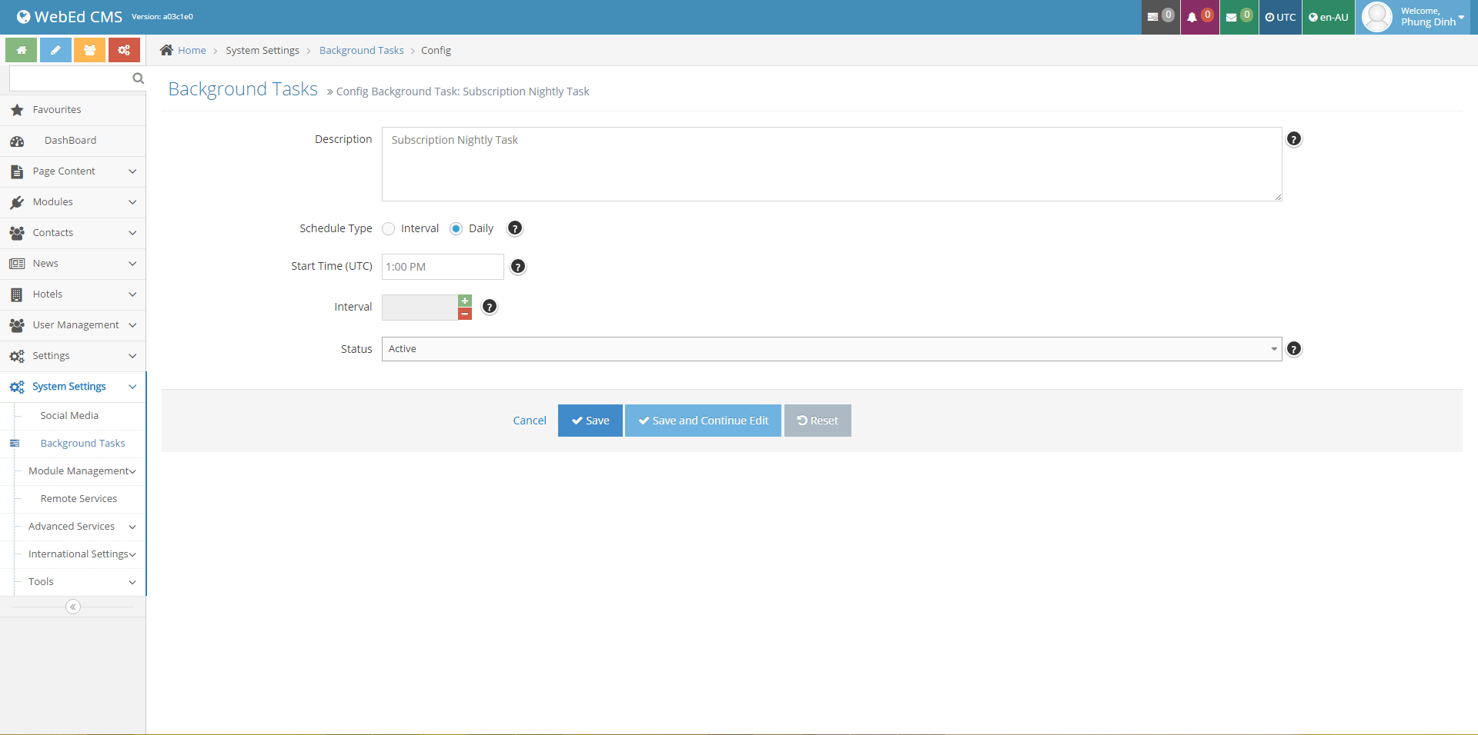The height and width of the screenshot is (735, 1478).
Task: Click the help icon beside Description
Action: point(1294,139)
